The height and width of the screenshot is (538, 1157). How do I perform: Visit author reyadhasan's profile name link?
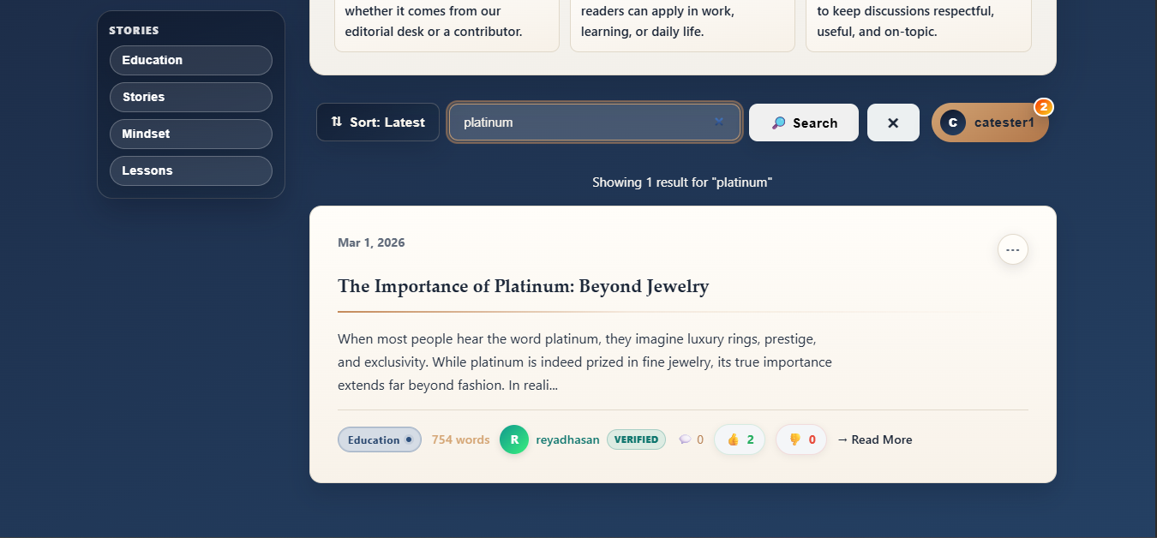pyautogui.click(x=567, y=439)
